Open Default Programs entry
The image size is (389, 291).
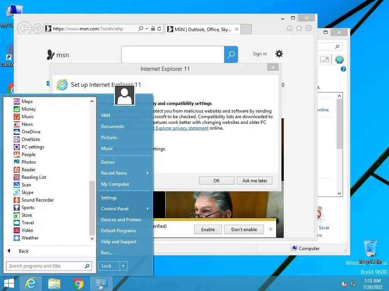(119, 231)
